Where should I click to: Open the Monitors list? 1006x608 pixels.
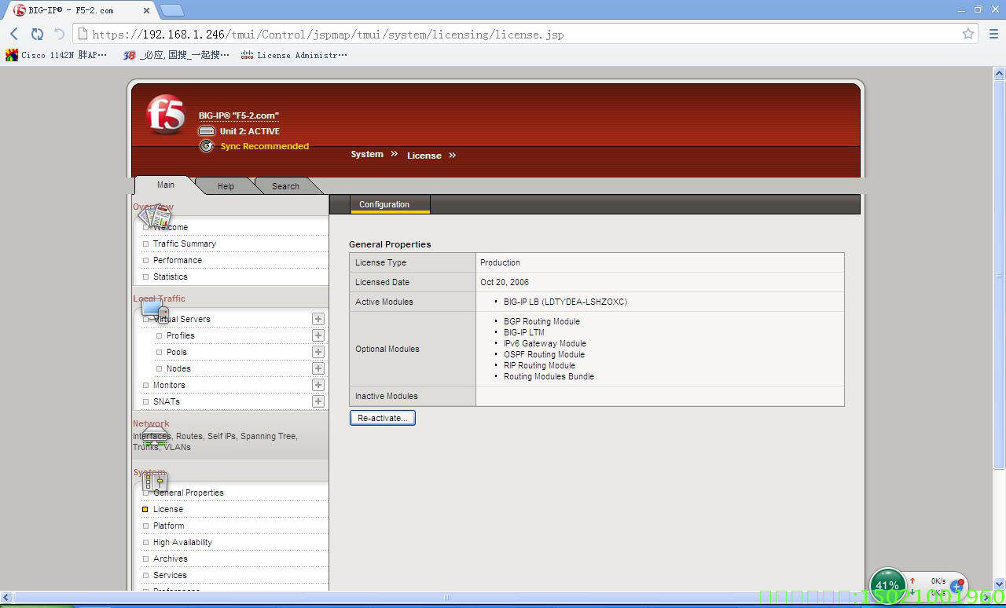(169, 385)
